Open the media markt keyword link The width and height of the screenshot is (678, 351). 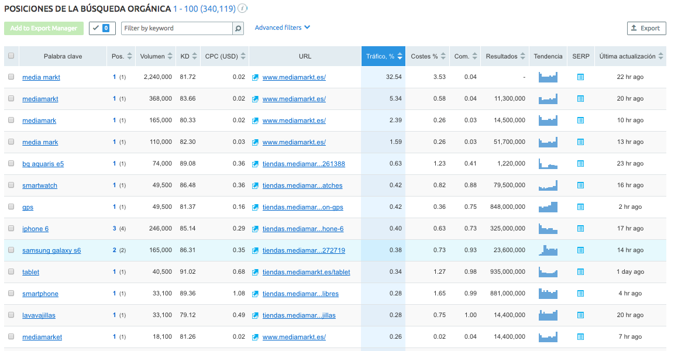(41, 77)
